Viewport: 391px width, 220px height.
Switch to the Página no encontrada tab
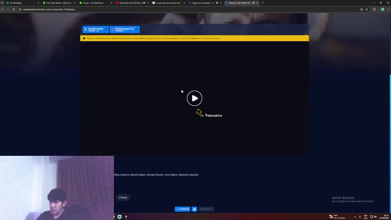point(205,3)
